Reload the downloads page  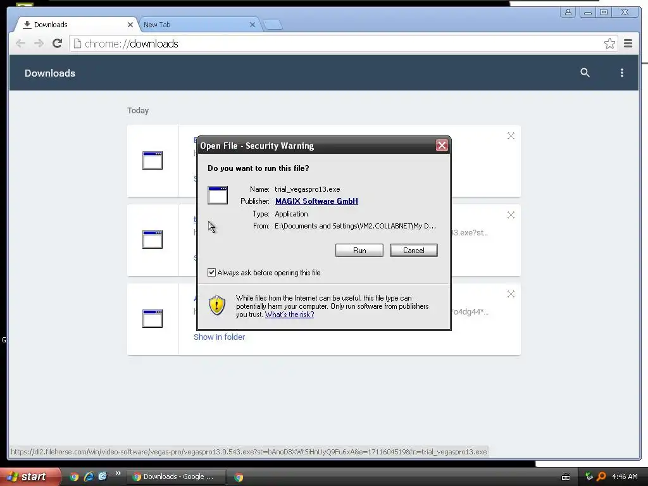click(x=57, y=44)
